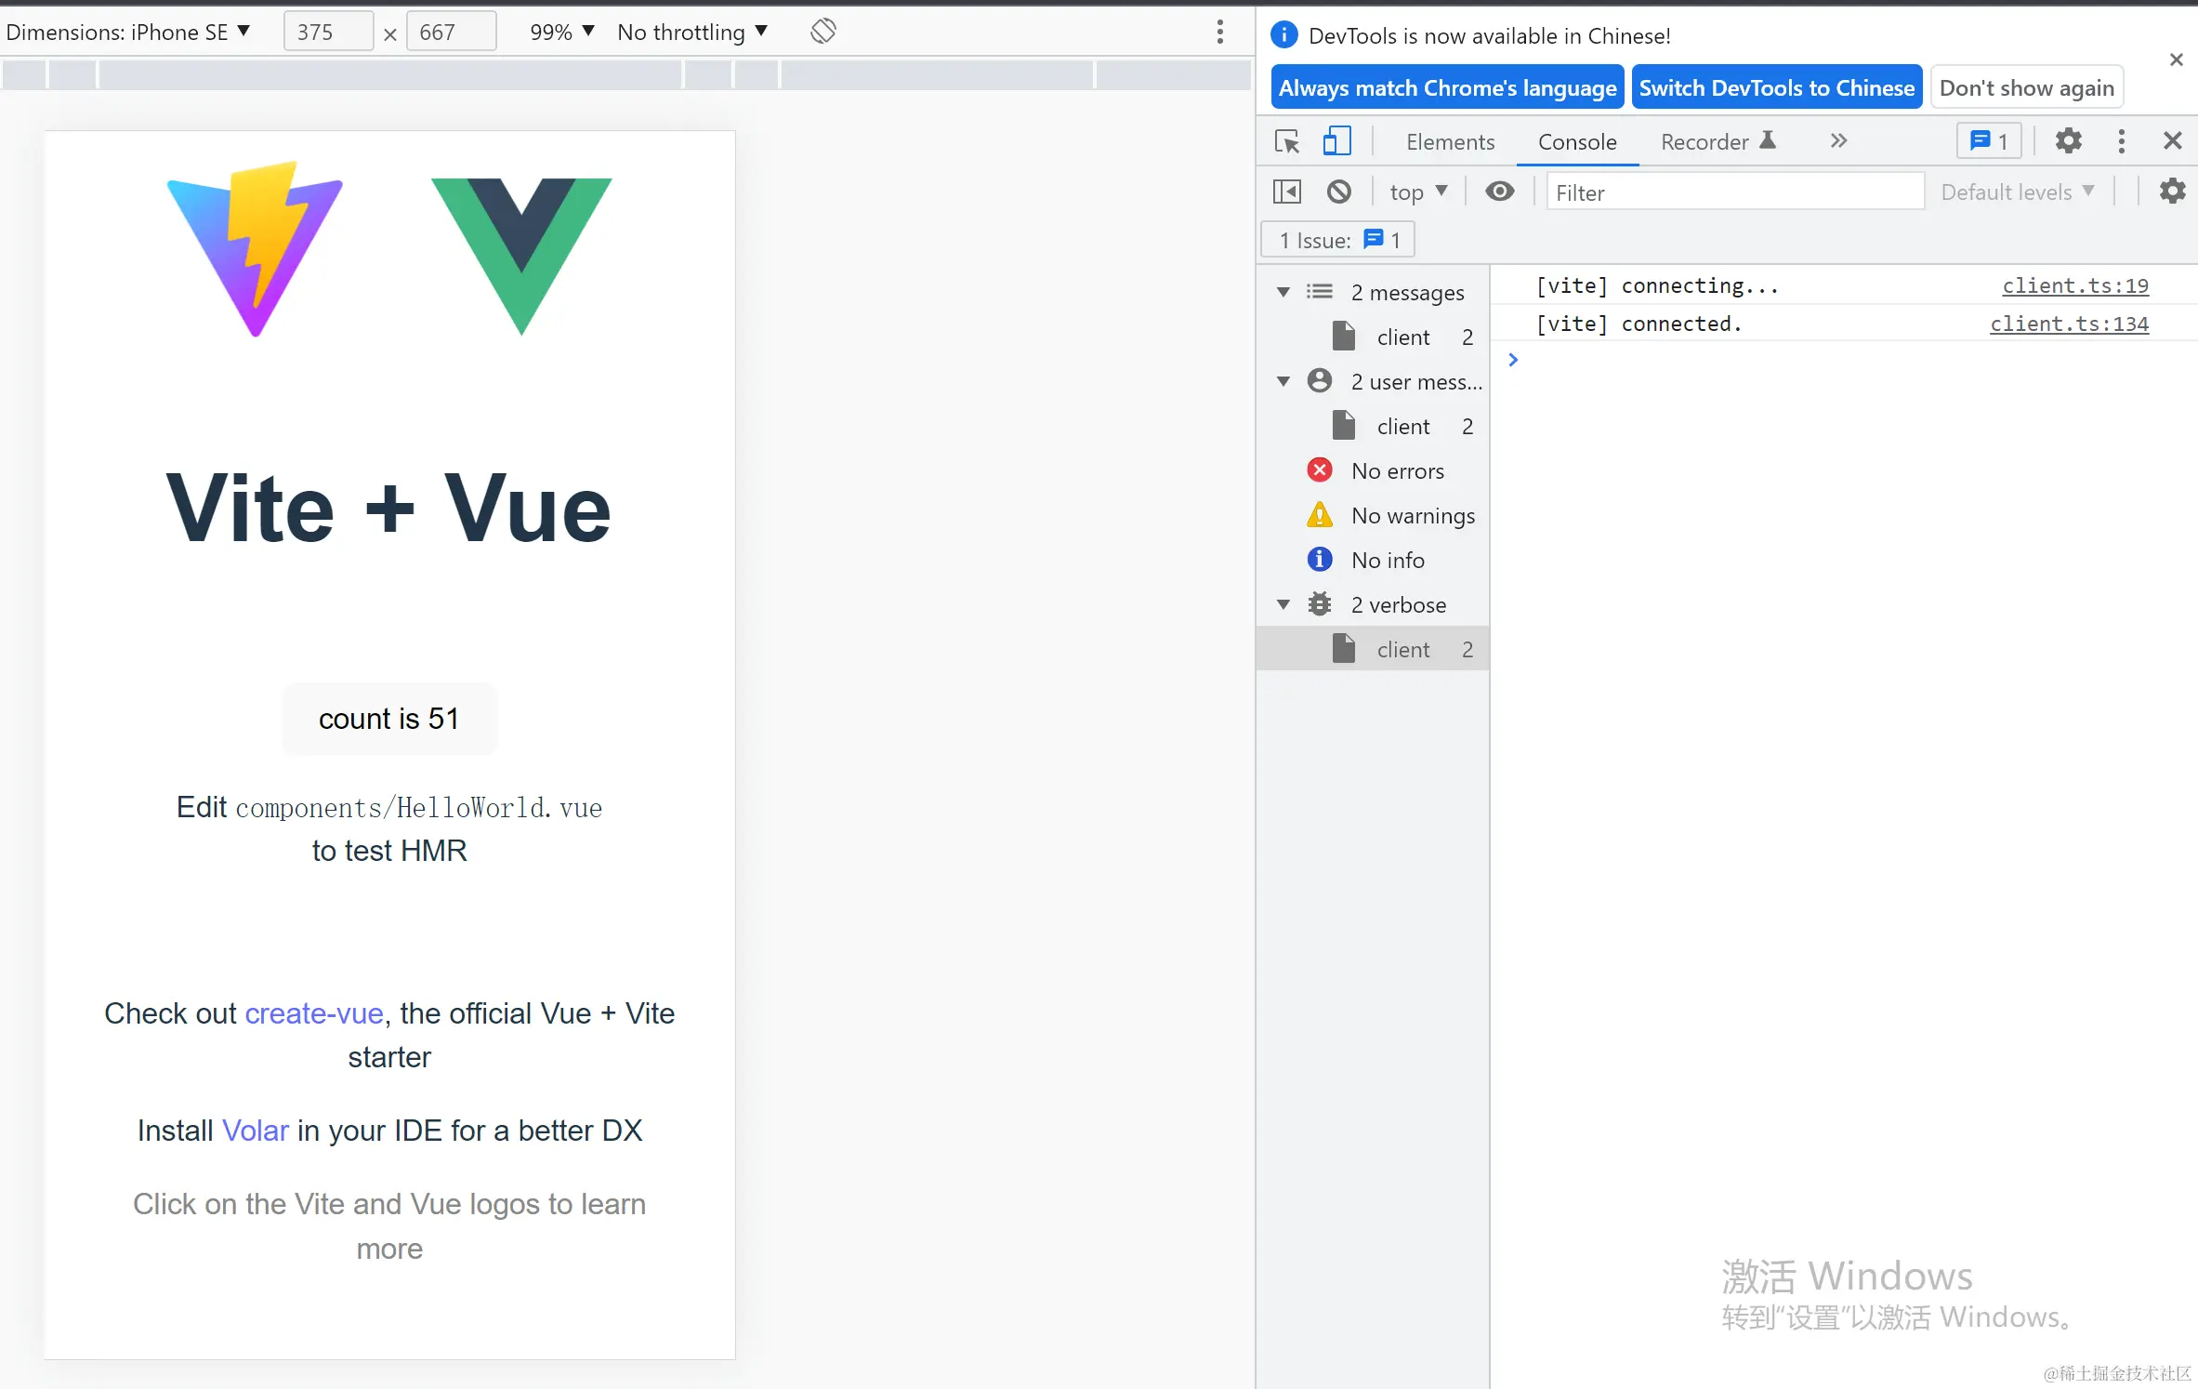
Task: Click the inspect element picker icon
Action: 1287,141
